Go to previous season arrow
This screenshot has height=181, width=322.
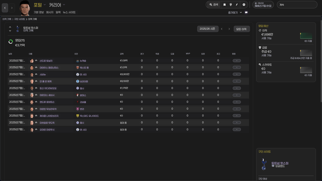(222, 29)
